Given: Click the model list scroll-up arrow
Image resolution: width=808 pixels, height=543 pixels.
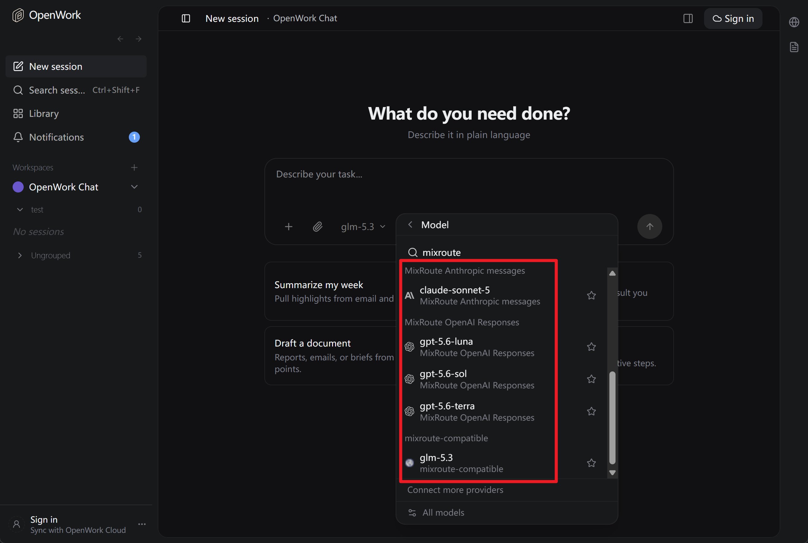Looking at the screenshot, I should 612,273.
